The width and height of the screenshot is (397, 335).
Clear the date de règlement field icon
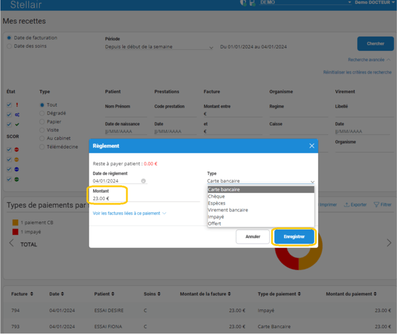[x=143, y=181]
